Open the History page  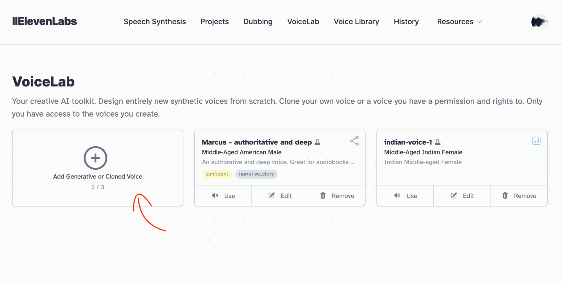[x=406, y=22]
